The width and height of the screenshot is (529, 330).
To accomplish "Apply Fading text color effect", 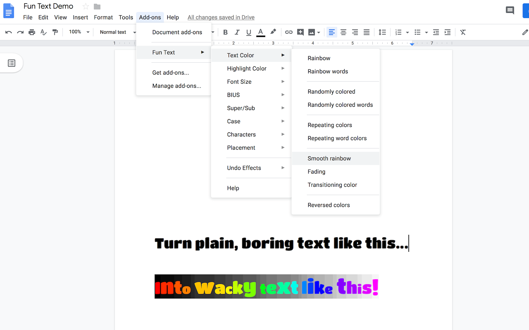I will pyautogui.click(x=336, y=172).
